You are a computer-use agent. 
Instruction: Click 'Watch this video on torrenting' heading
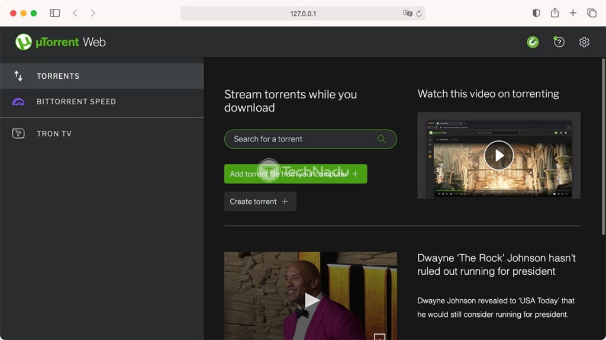pos(488,94)
